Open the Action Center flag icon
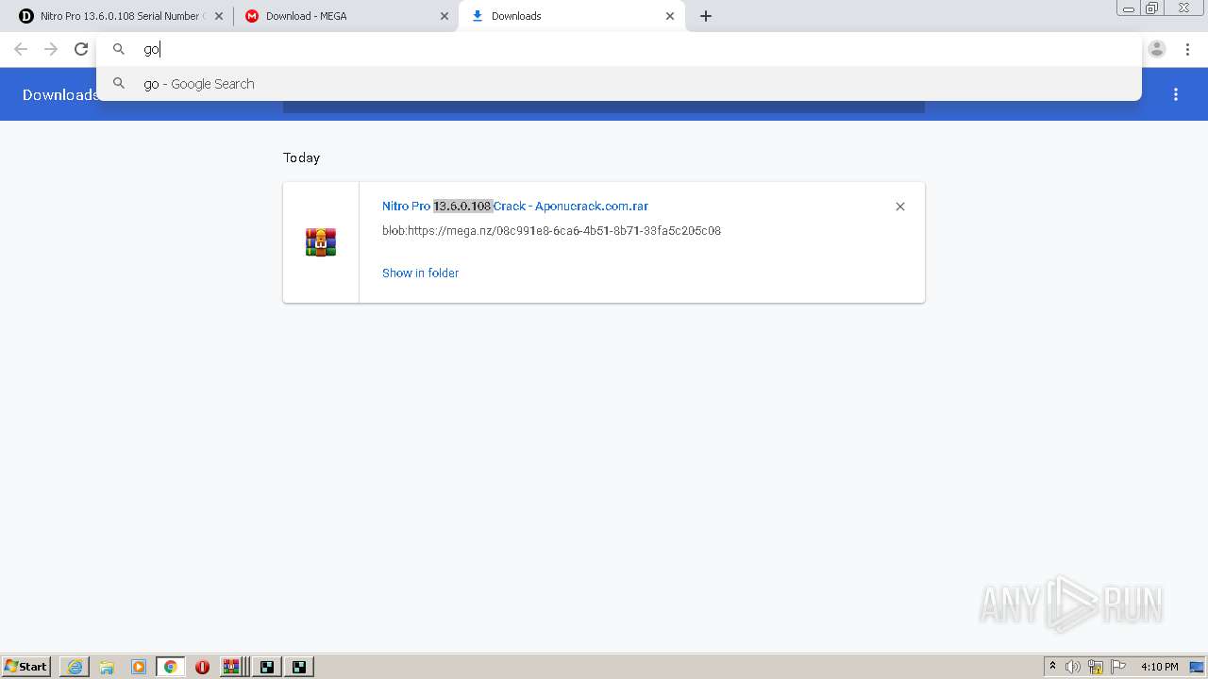Screen dimensions: 1208x679 pos(1118,667)
